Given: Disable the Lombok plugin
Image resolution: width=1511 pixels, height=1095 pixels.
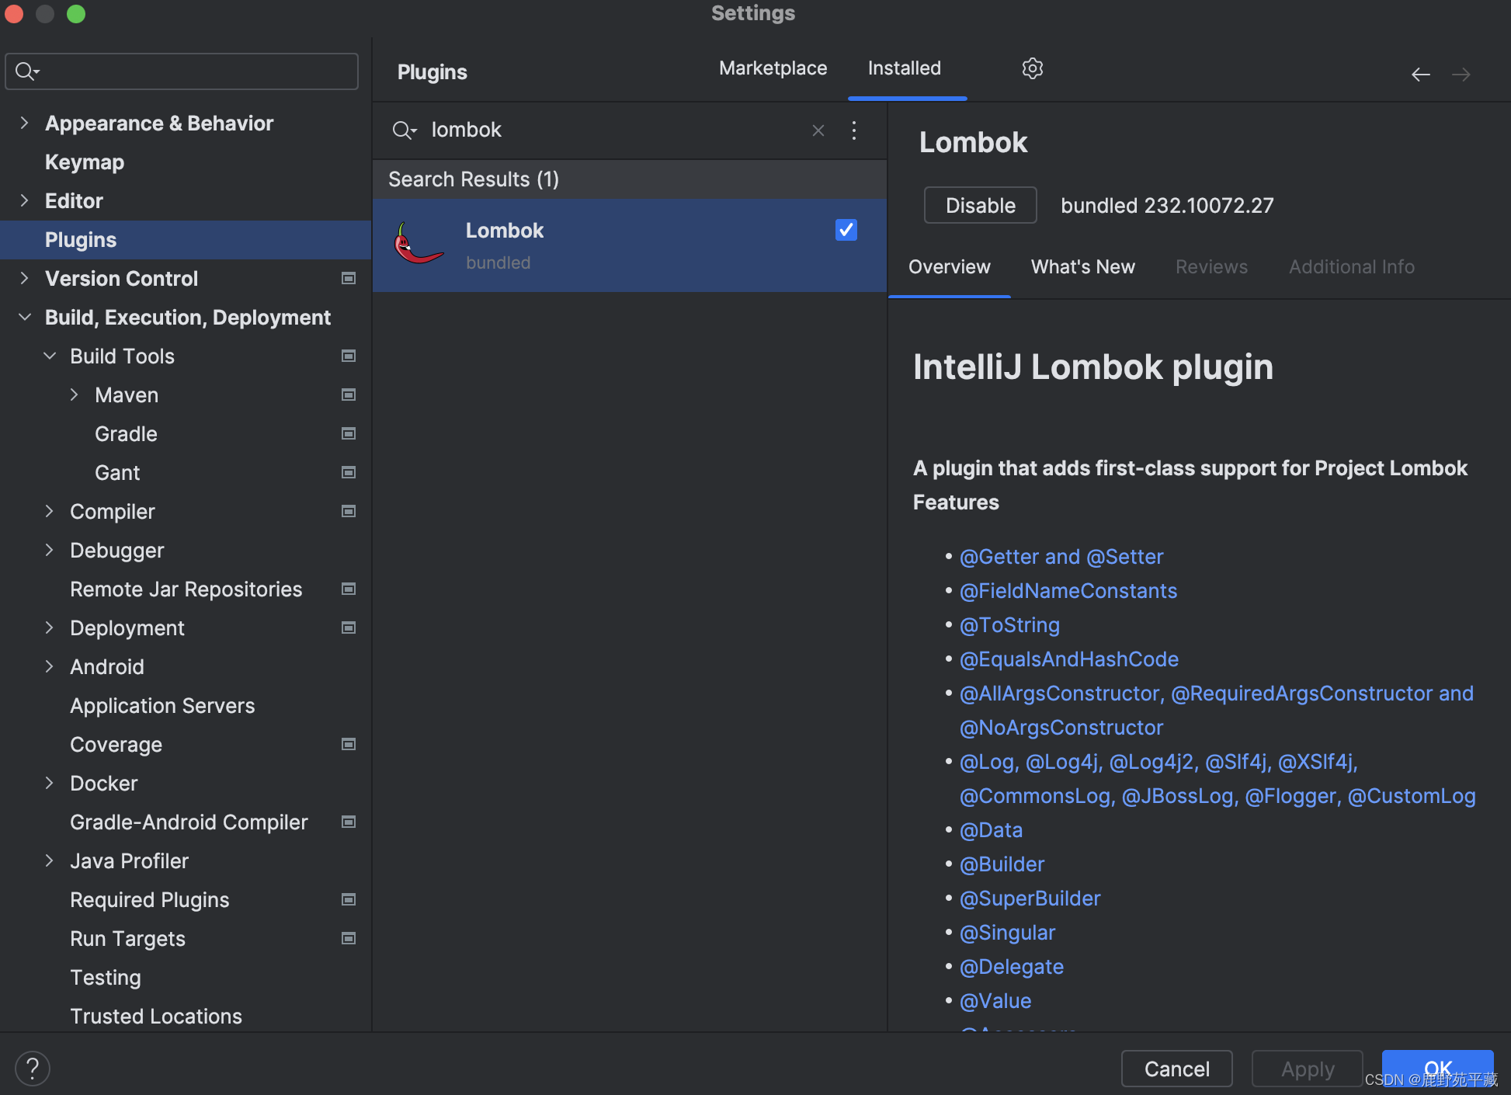Looking at the screenshot, I should (x=980, y=205).
